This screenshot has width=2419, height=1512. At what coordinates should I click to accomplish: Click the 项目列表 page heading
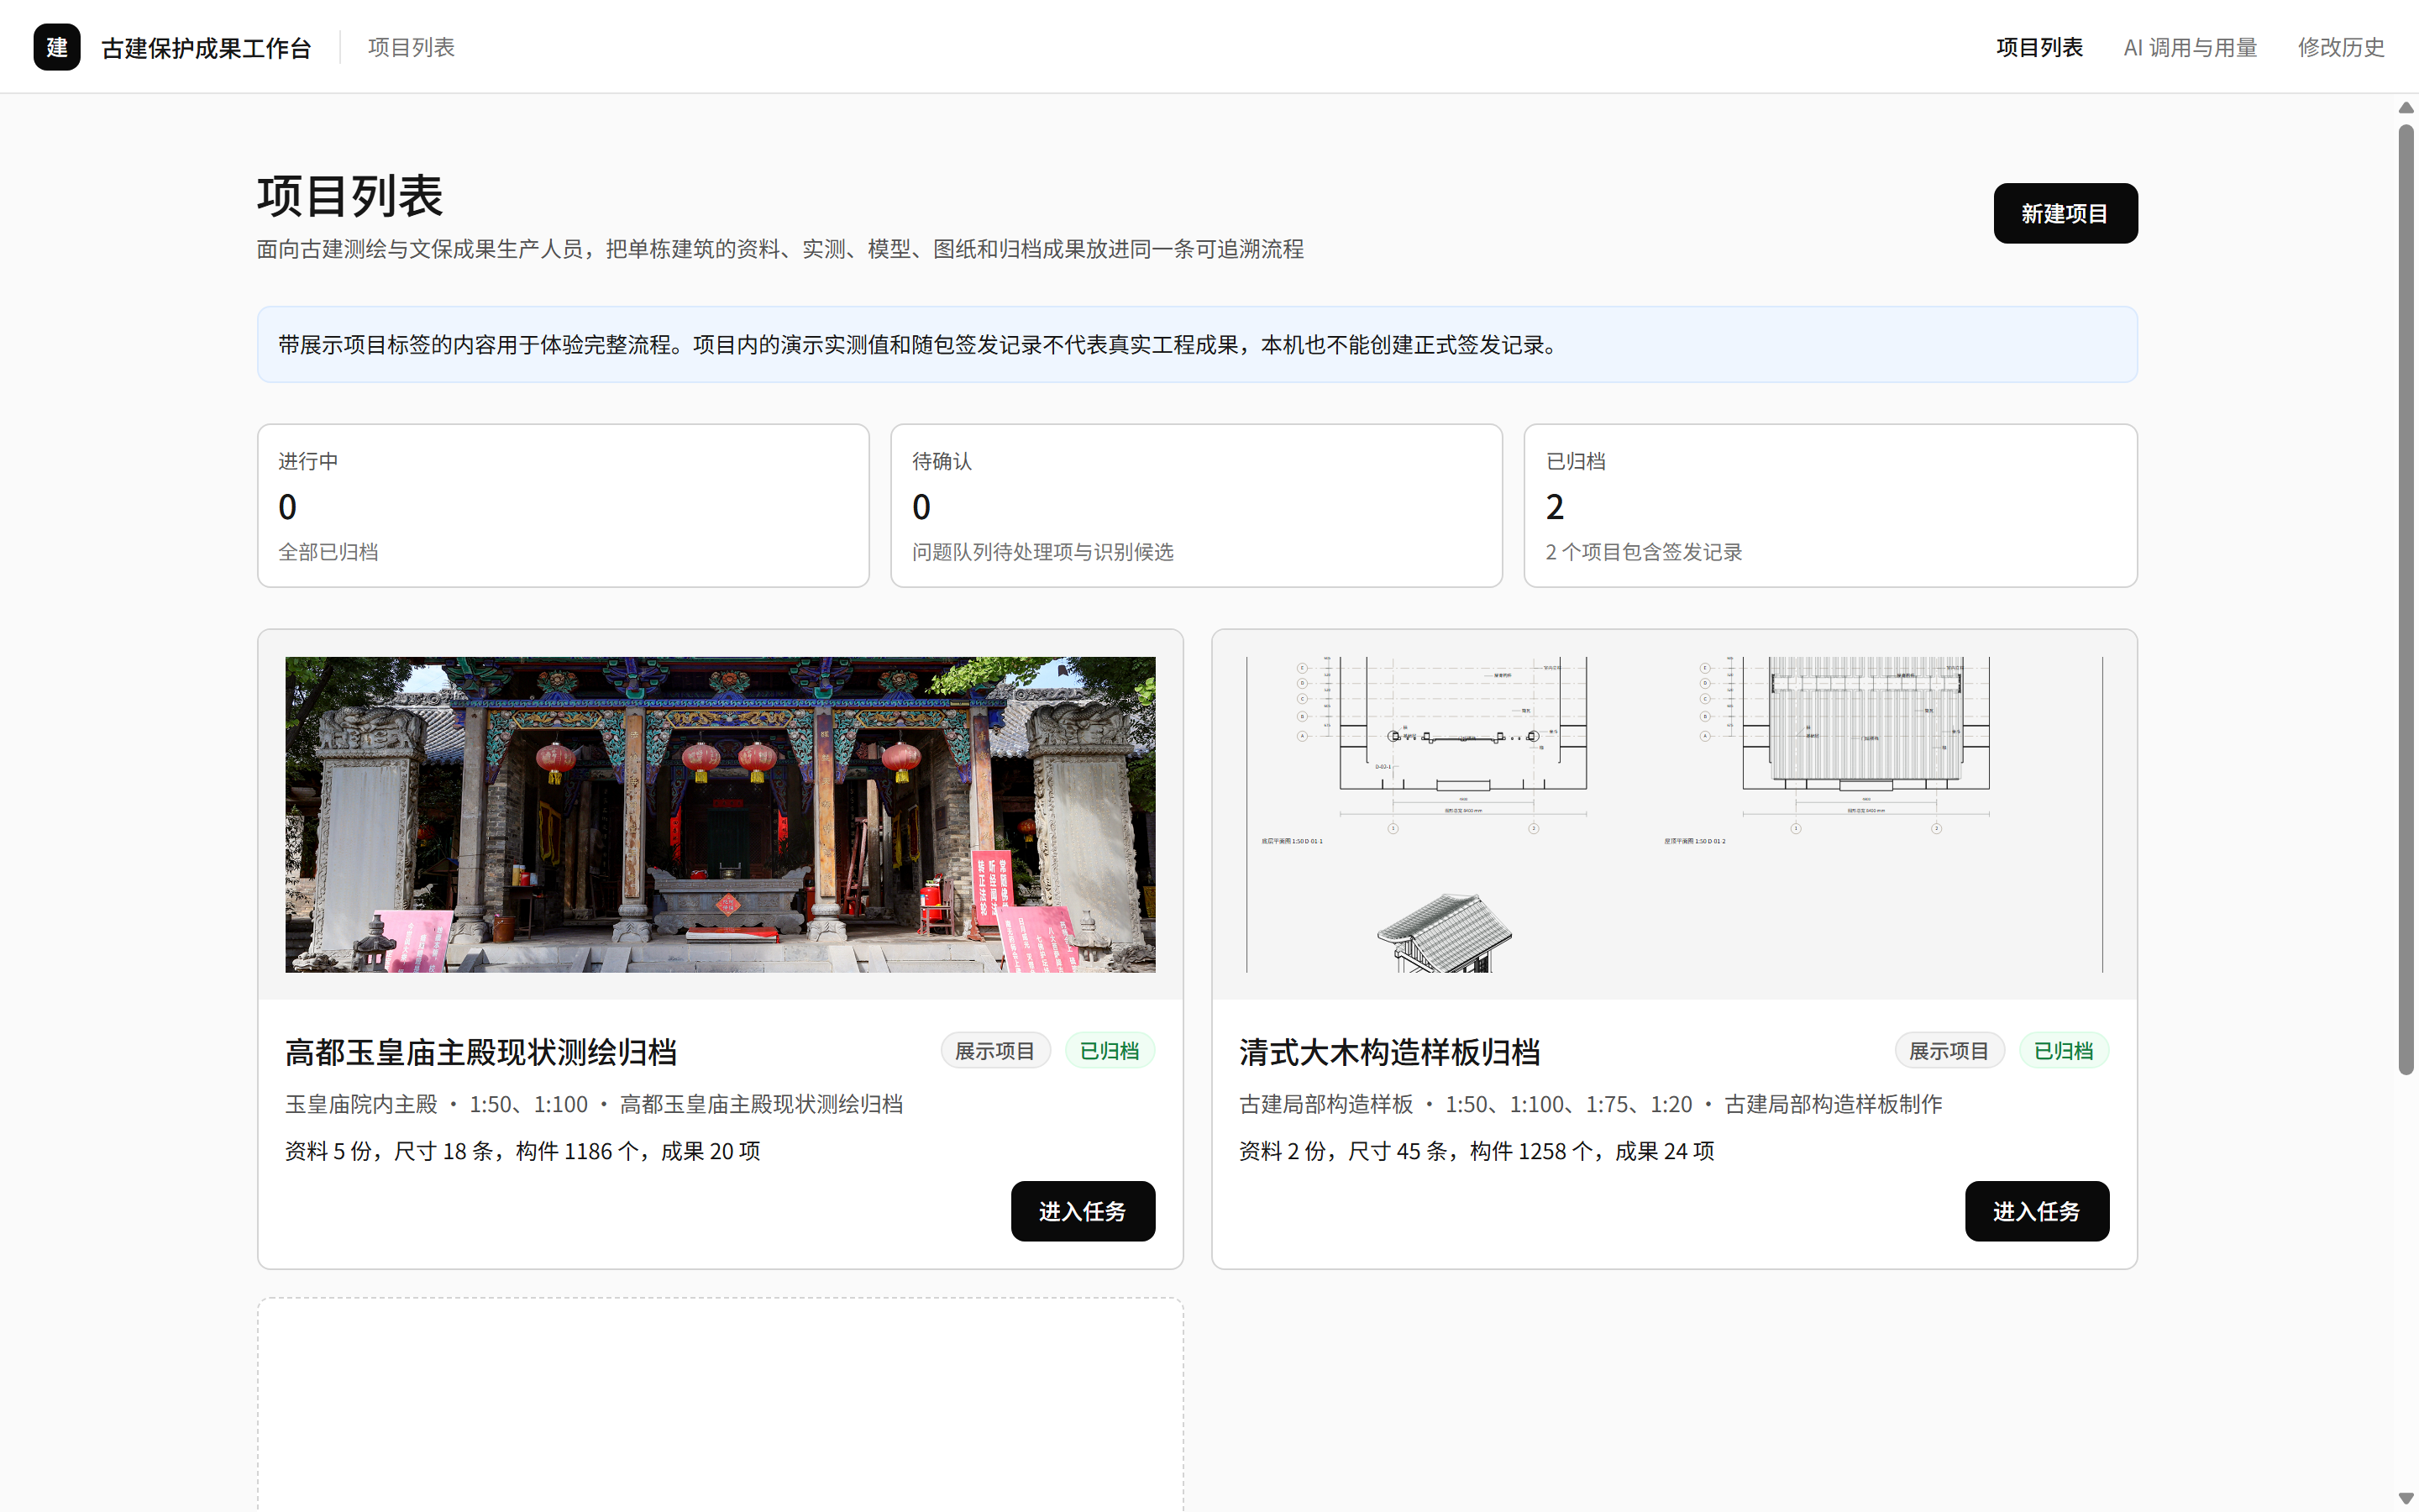[x=350, y=196]
